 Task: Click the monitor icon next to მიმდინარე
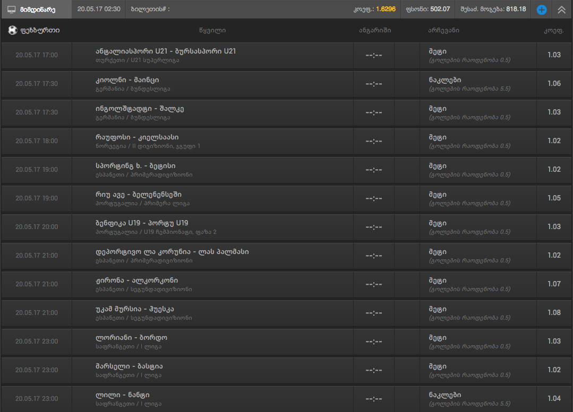12,10
